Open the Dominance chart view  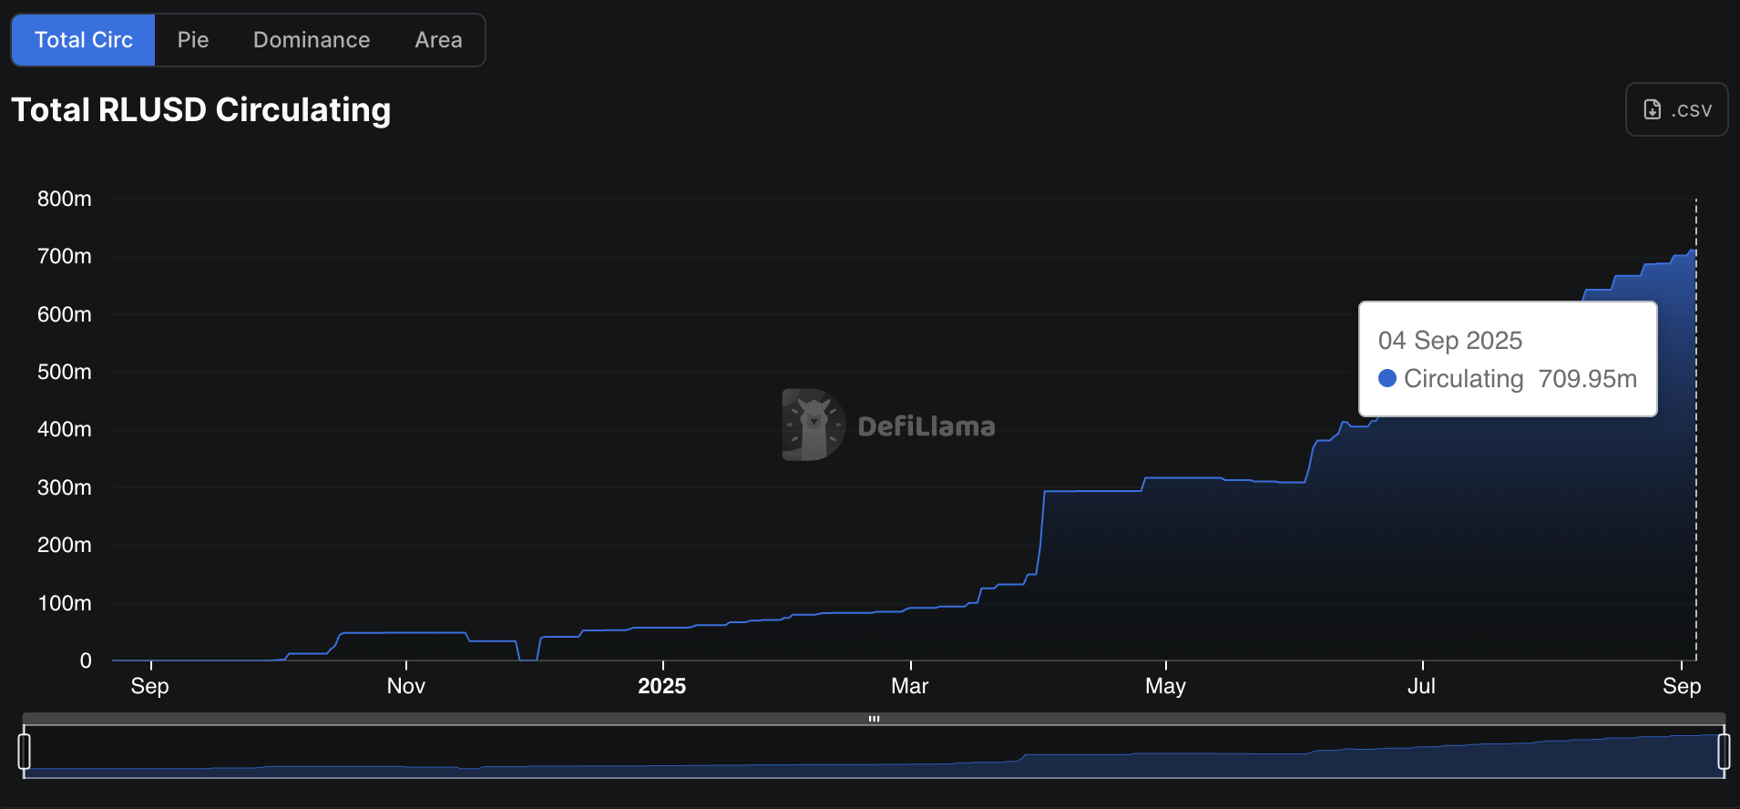pos(312,40)
